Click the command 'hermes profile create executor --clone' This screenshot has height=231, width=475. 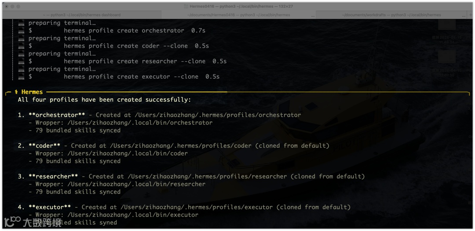(131, 77)
